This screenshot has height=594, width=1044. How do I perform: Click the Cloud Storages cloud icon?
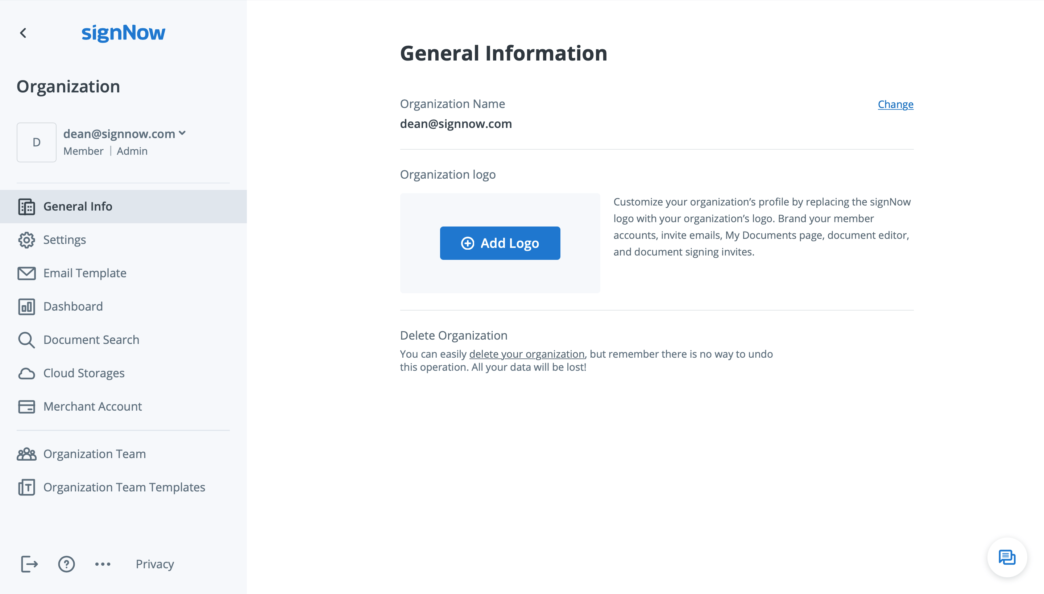(x=26, y=373)
